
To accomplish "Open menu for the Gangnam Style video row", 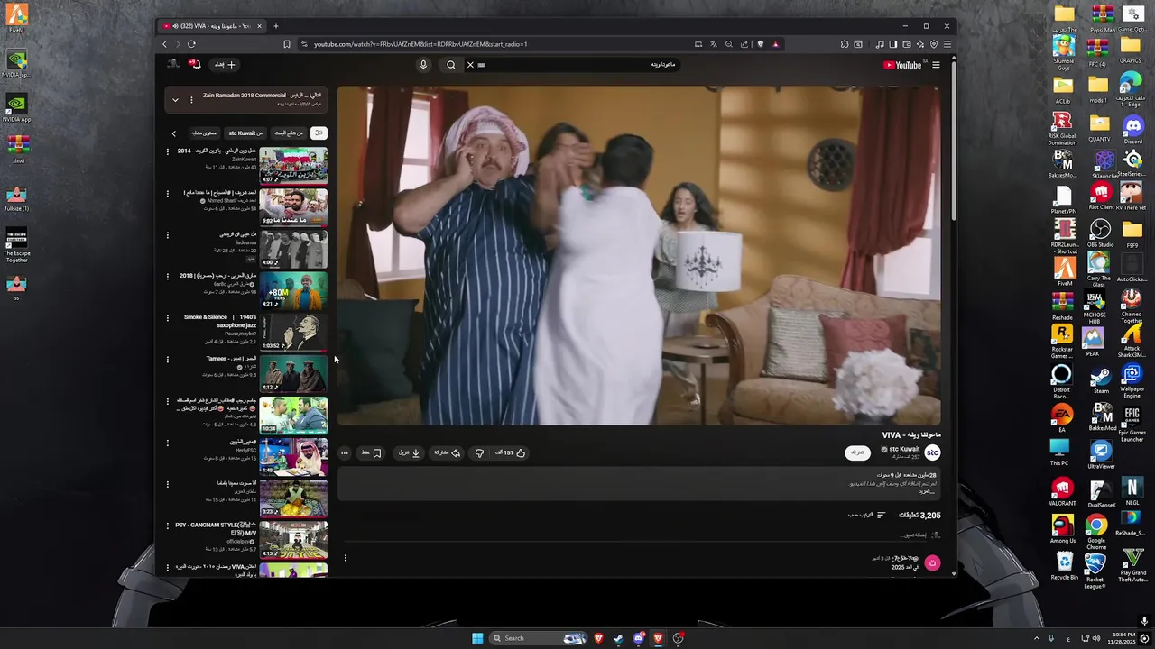I will (167, 526).
